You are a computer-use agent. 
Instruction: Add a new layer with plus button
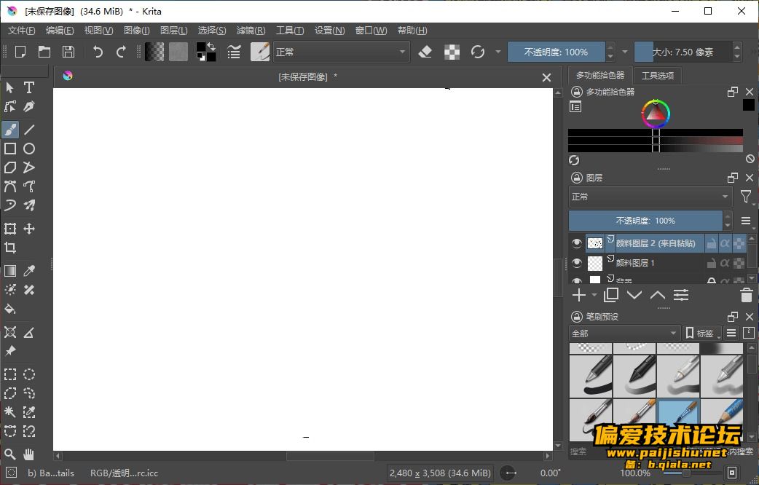pyautogui.click(x=579, y=295)
